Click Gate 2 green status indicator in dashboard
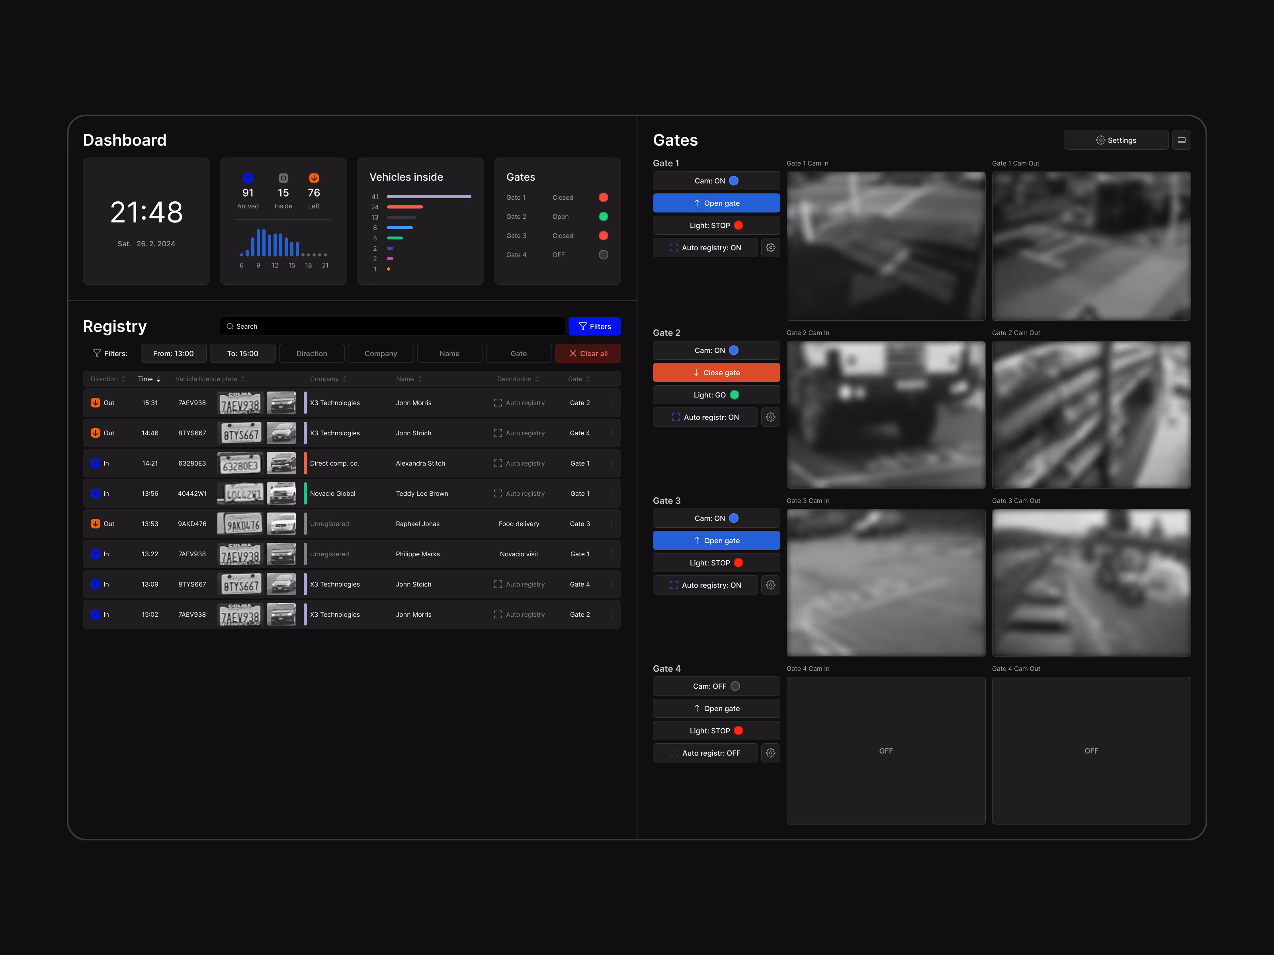Screen dimensions: 1274x955 [603, 216]
